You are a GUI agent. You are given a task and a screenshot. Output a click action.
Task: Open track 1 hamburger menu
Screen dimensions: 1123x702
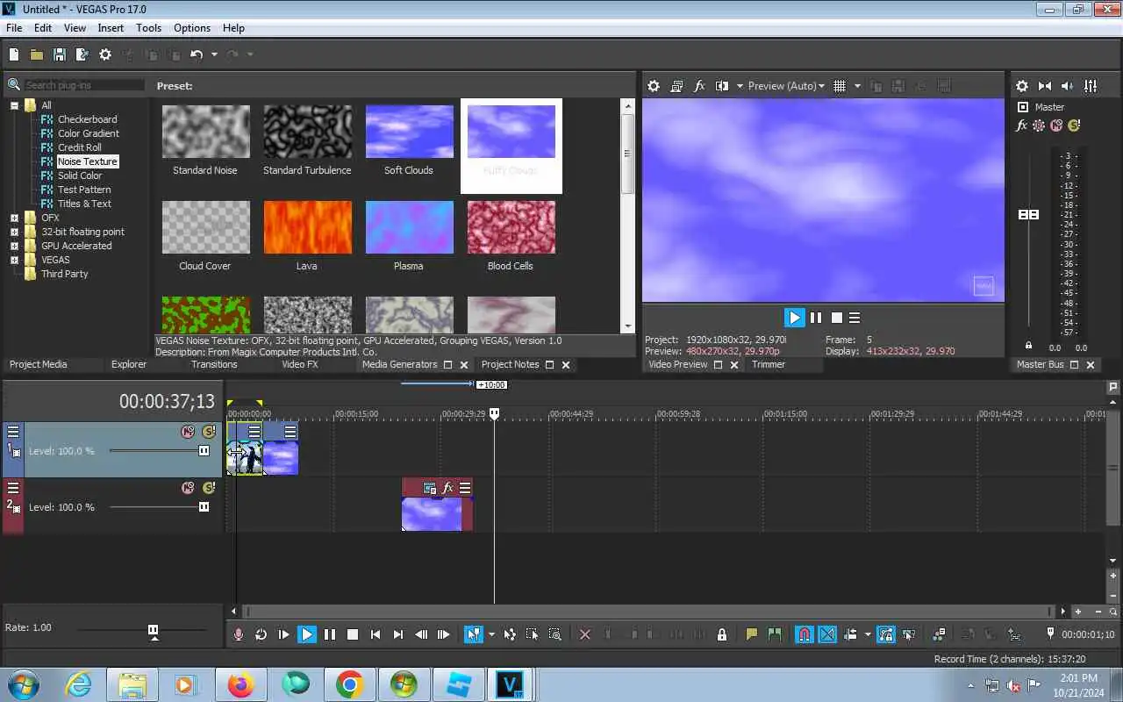13,432
